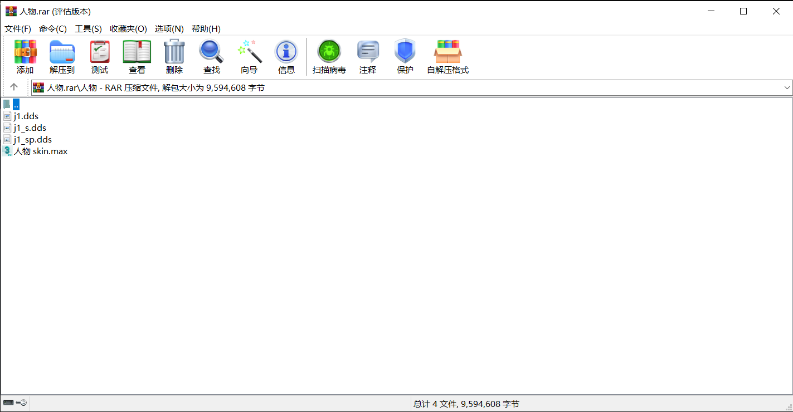
Task: Go up one folder with arrow button
Action: [14, 87]
